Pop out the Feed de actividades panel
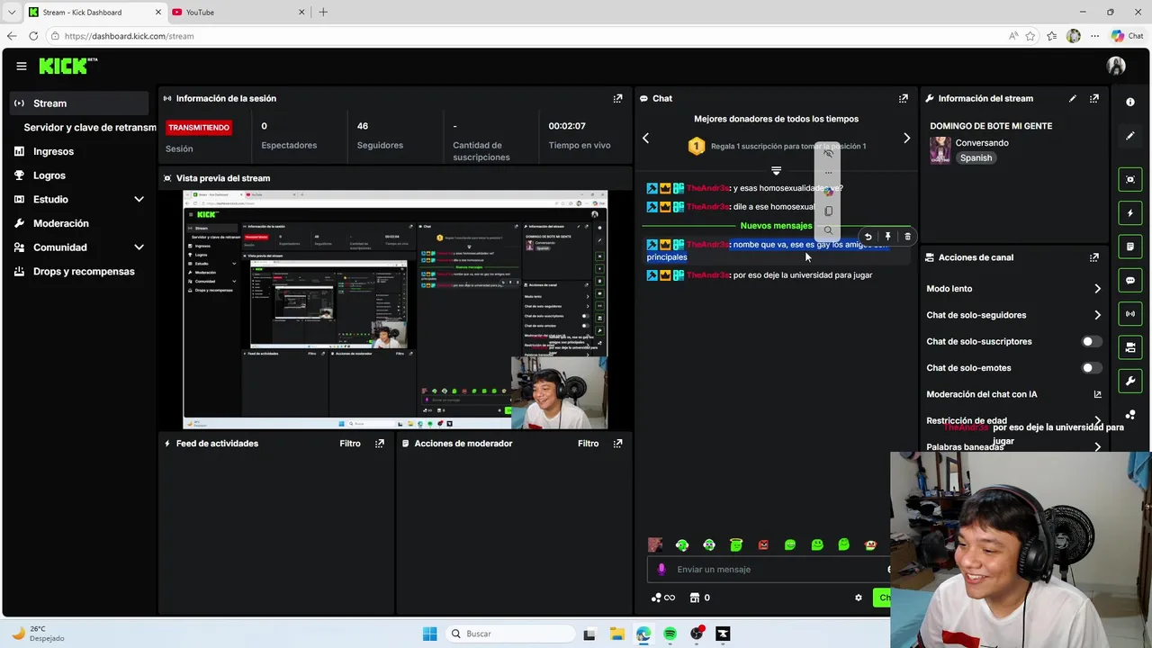 pyautogui.click(x=379, y=444)
